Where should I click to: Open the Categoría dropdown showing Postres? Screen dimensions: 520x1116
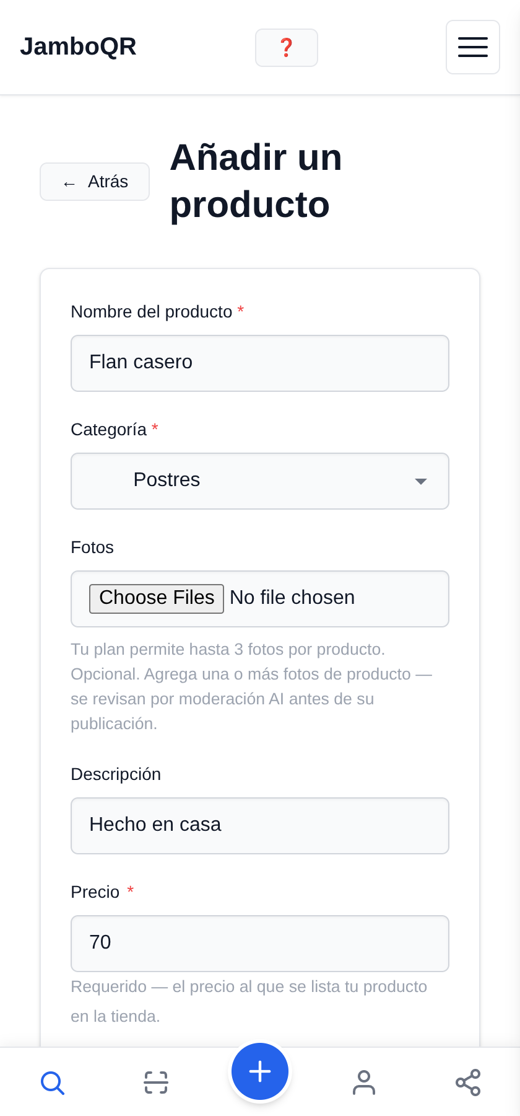260,481
